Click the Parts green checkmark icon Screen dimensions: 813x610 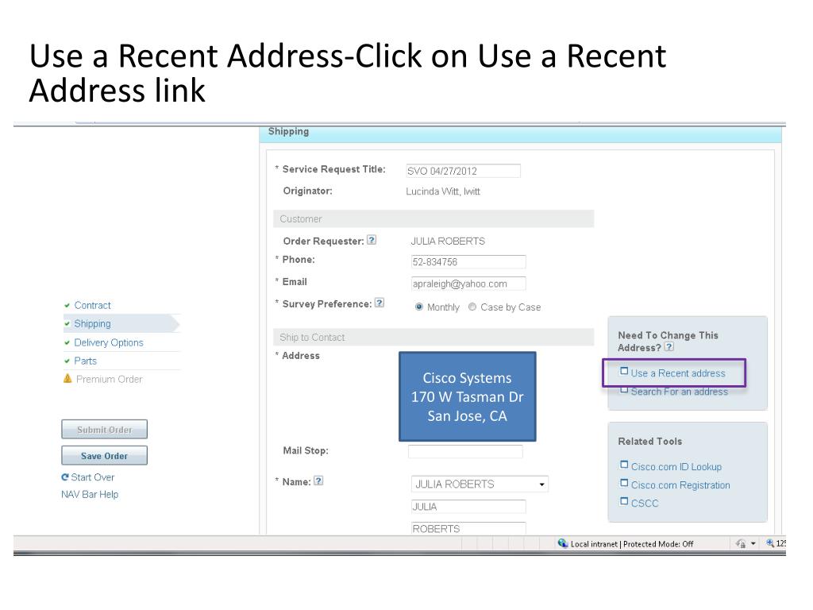(x=67, y=361)
